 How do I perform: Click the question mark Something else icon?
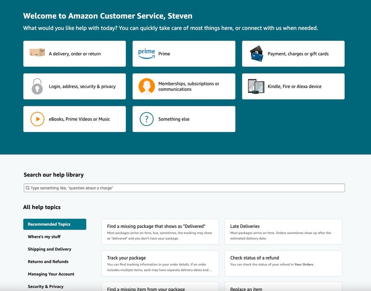(x=147, y=119)
